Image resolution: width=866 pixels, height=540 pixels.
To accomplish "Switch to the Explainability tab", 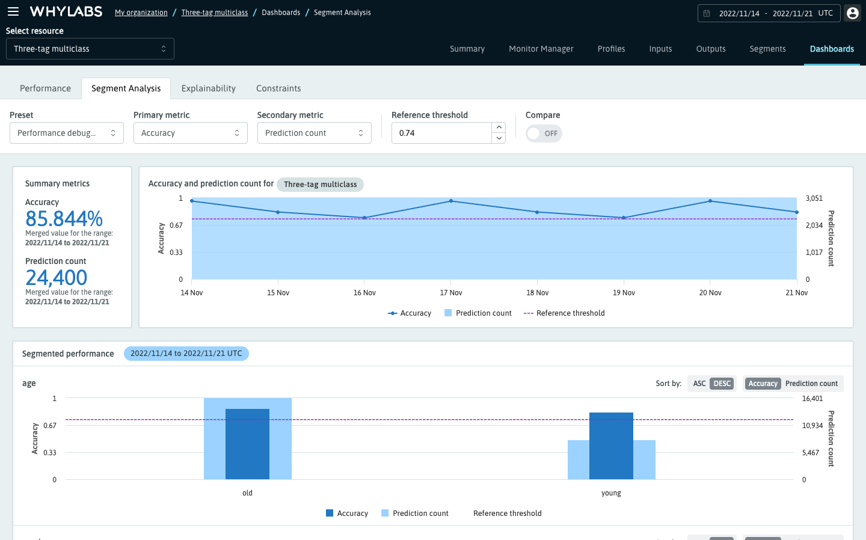I will [x=208, y=88].
